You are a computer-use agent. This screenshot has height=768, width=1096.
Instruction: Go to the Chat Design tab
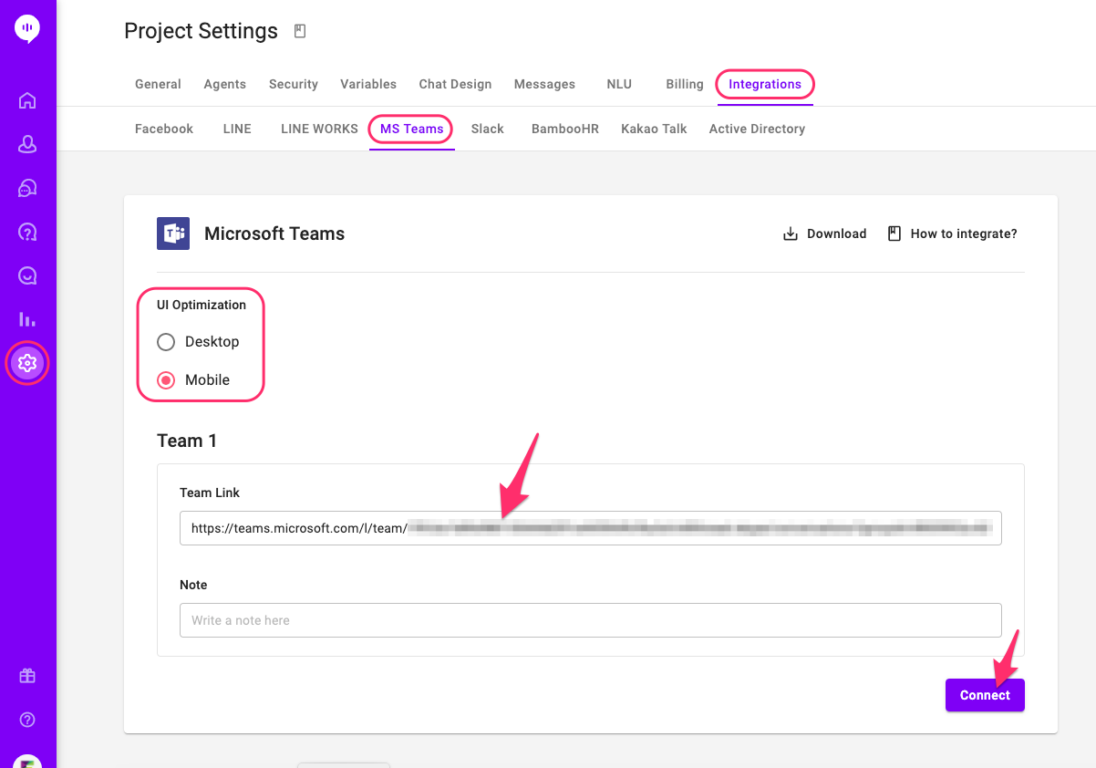[x=455, y=84]
